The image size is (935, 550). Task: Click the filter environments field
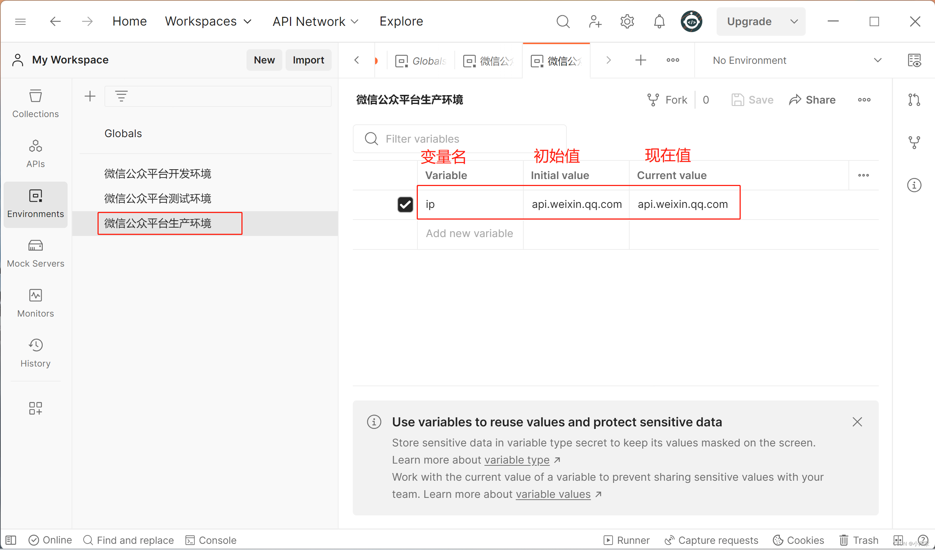(218, 96)
